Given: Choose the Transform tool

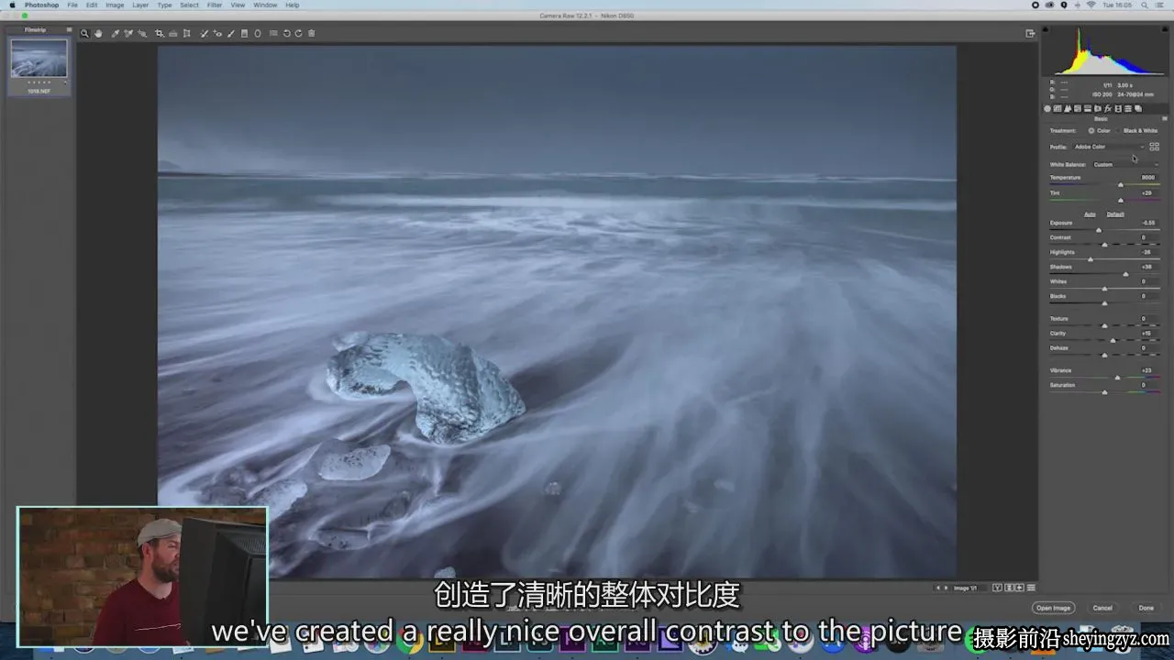Looking at the screenshot, I should pyautogui.click(x=186, y=33).
